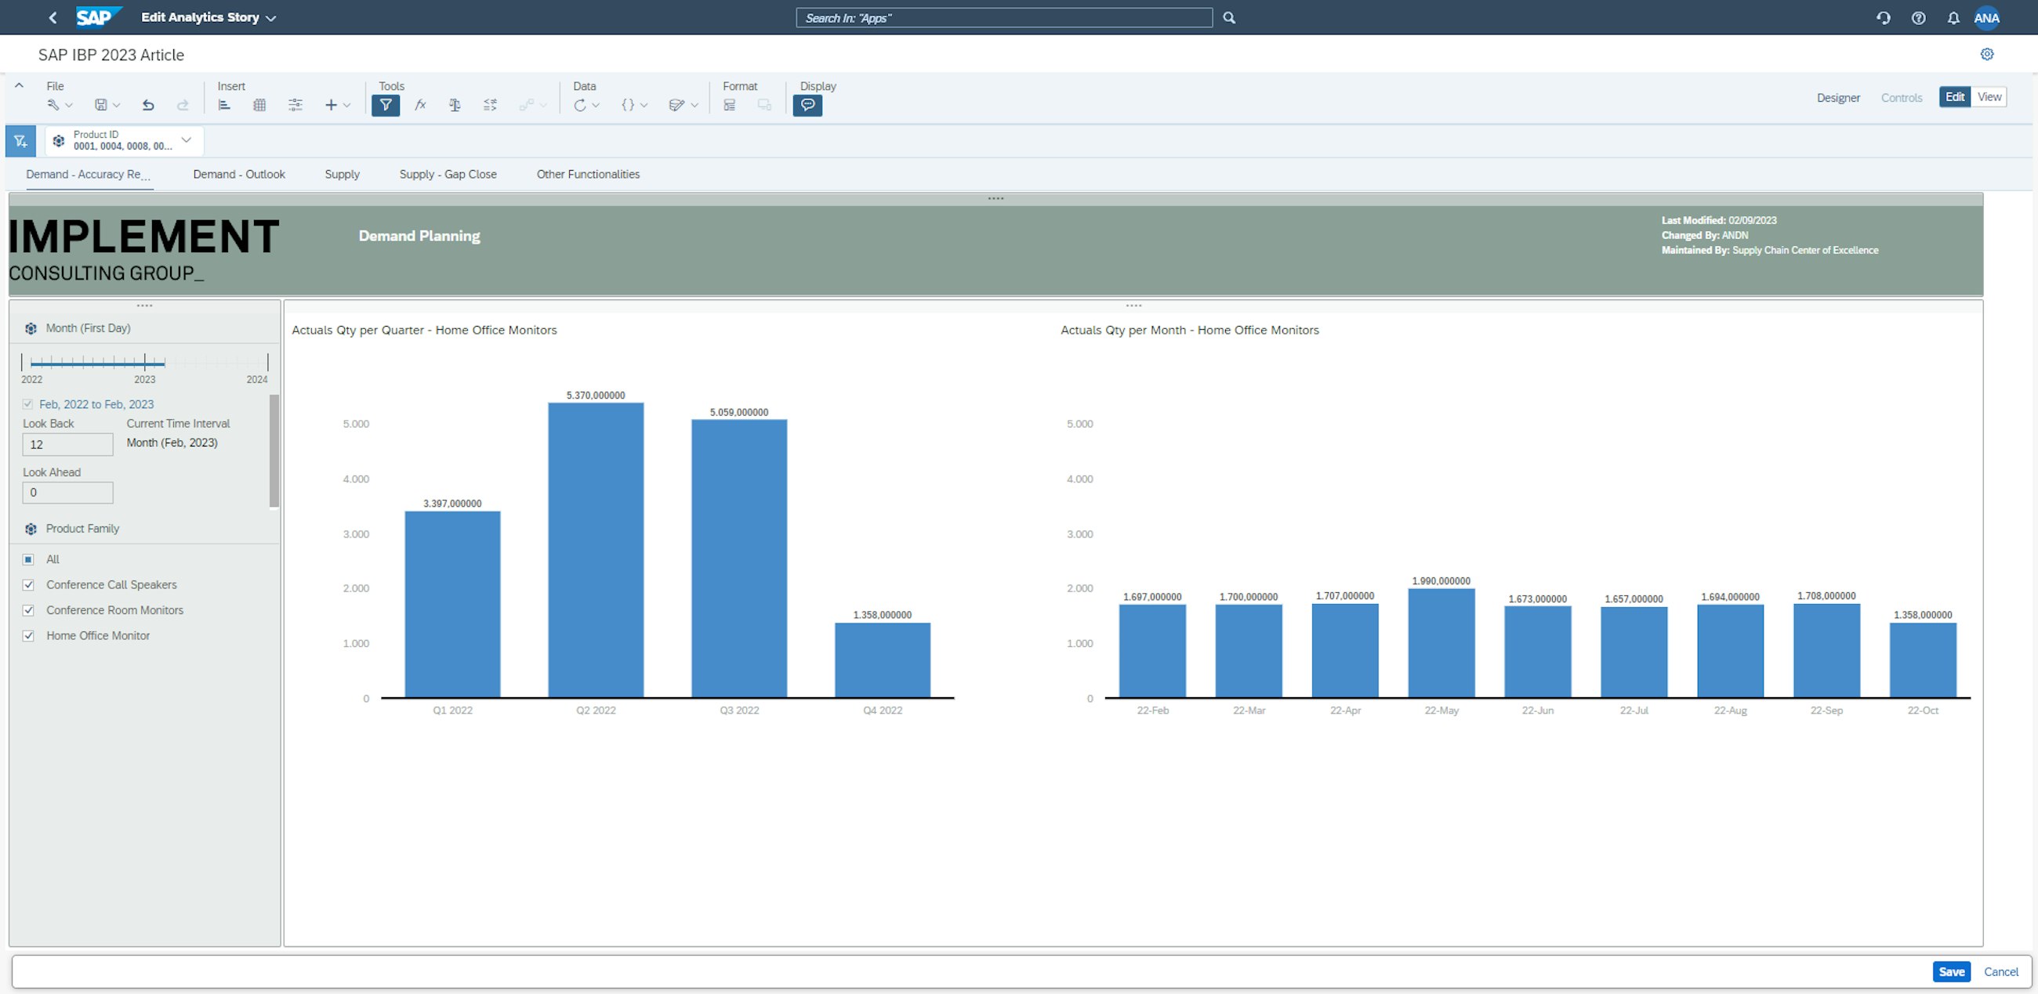Click the settings gear near the page title

tap(1986, 55)
